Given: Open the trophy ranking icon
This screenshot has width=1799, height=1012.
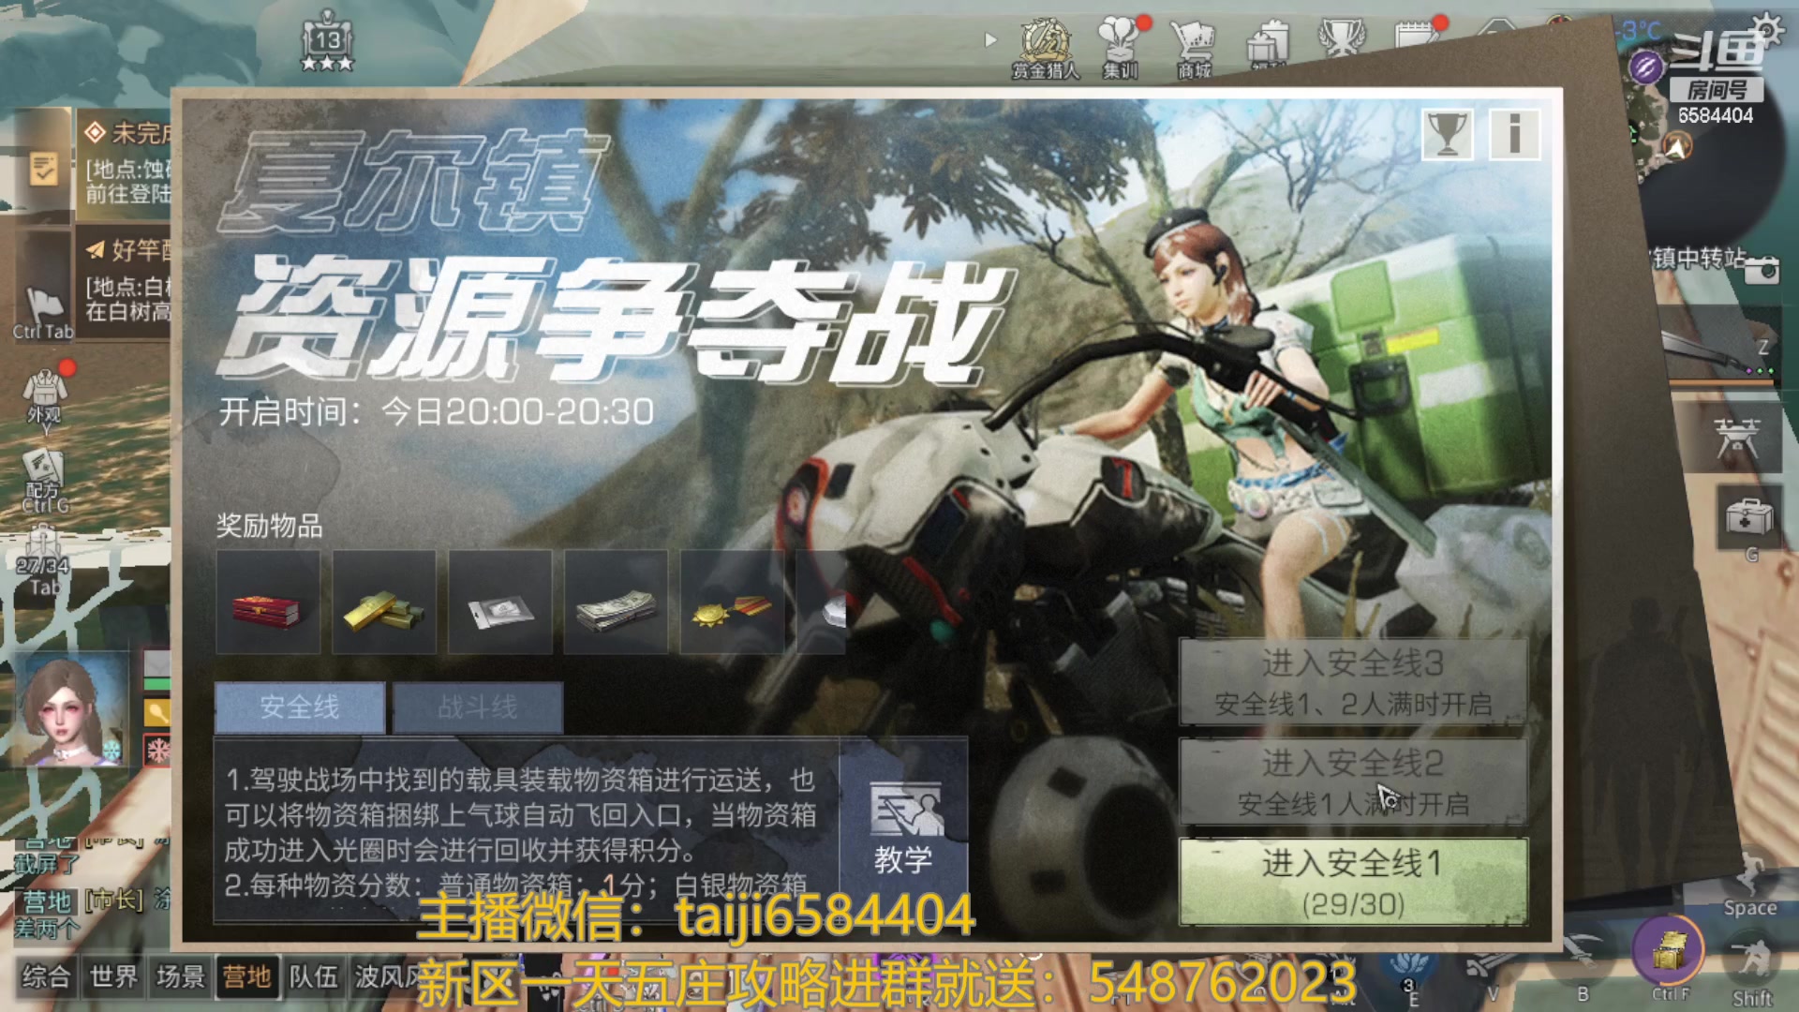Looking at the screenshot, I should tap(1447, 135).
